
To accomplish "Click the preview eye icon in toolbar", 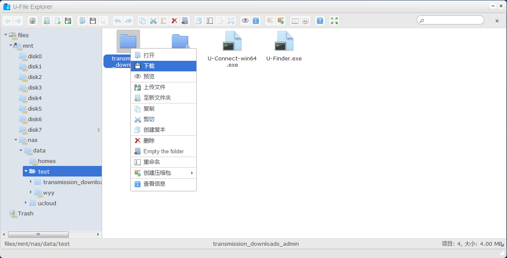I will coord(245,21).
